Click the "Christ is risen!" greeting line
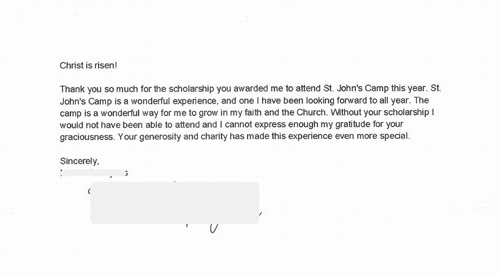The width and height of the screenshot is (499, 277). tap(89, 65)
